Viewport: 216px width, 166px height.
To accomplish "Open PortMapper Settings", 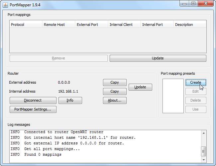I will click(x=33, y=110).
